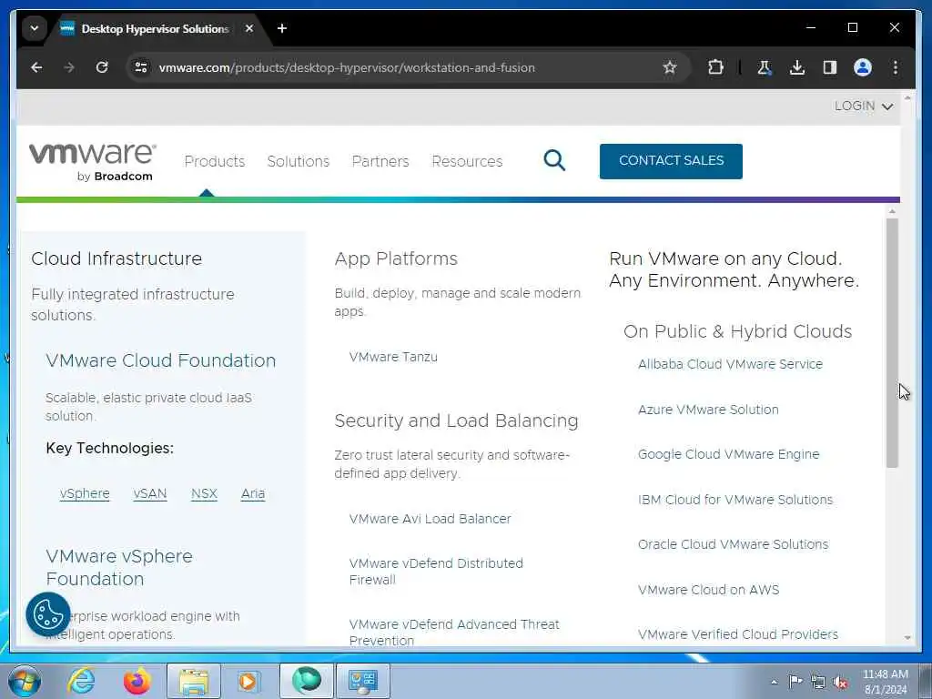Reload the page with the refresh icon
The height and width of the screenshot is (699, 932).
tap(102, 67)
